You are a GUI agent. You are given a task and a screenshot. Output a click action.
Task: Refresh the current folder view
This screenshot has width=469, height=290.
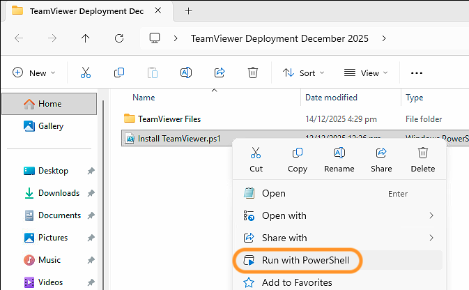[x=119, y=38]
